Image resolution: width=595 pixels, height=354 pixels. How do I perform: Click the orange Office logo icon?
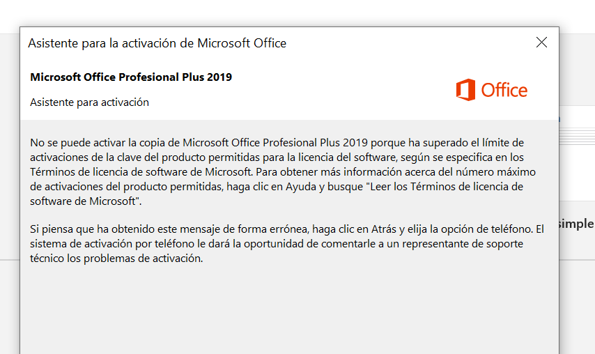click(465, 90)
